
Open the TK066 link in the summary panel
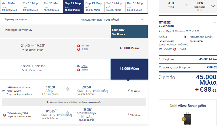(182, 49)
